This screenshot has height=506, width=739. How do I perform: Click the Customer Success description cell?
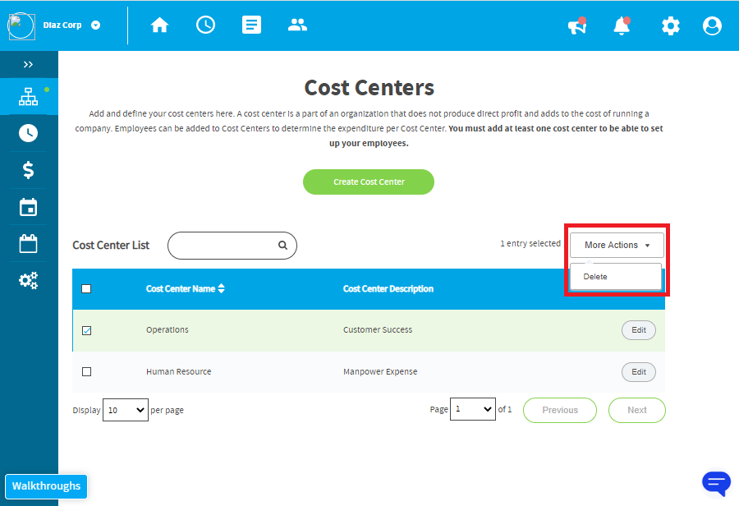pyautogui.click(x=378, y=329)
